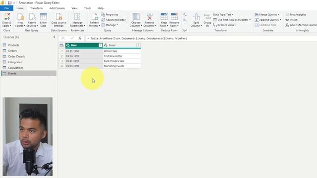
Task: Click the Enter Data icon
Action: [x=43, y=17]
